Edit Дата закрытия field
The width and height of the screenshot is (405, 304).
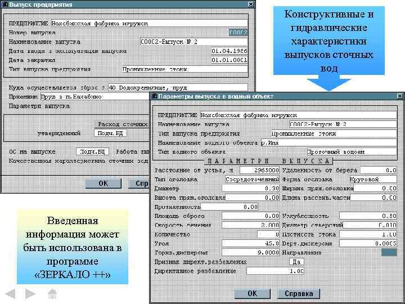click(x=229, y=60)
